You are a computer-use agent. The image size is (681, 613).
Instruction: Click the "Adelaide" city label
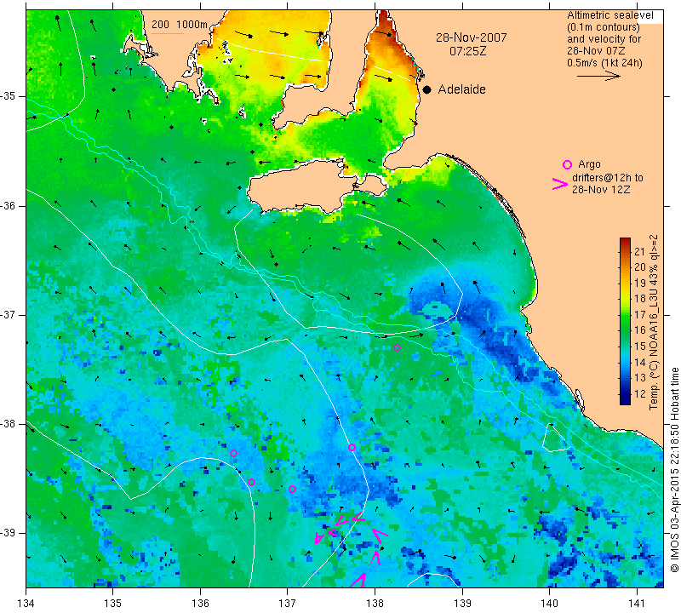click(x=461, y=89)
